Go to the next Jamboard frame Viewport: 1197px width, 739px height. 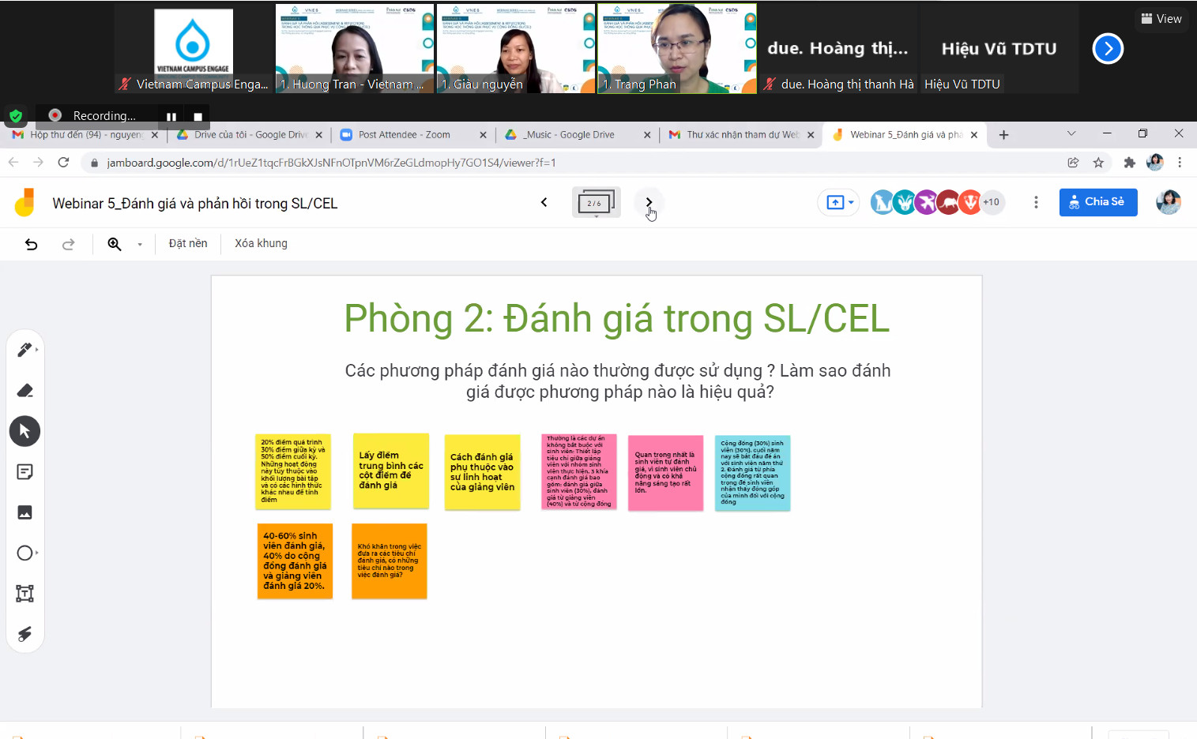pyautogui.click(x=649, y=202)
